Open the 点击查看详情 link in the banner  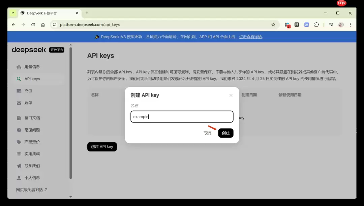[x=251, y=36]
